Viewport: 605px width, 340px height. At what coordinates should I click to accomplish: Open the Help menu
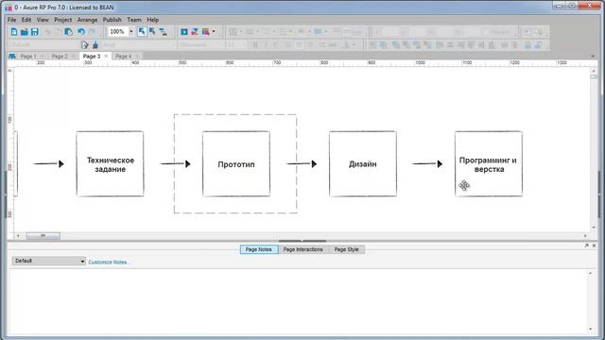tap(153, 20)
